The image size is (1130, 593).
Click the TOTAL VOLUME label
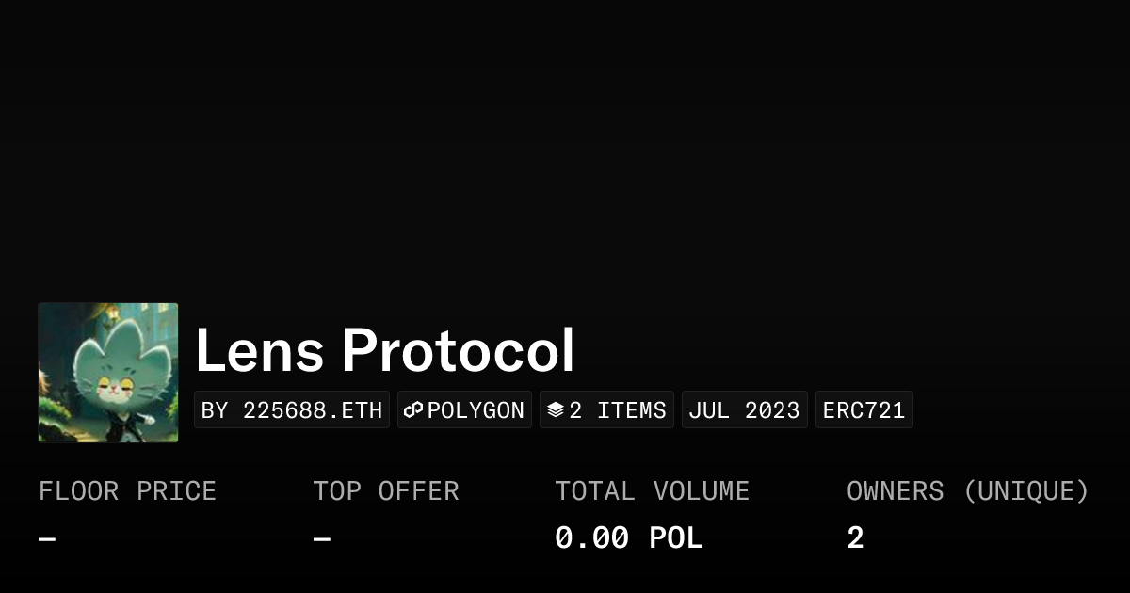652,491
